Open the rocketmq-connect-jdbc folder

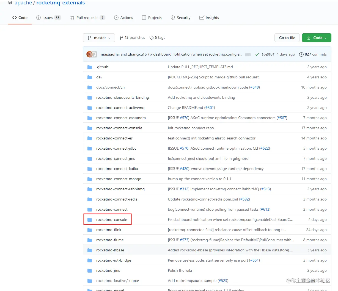[x=116, y=149]
